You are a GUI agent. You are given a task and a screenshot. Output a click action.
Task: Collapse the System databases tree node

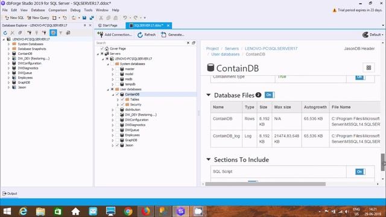(108, 64)
